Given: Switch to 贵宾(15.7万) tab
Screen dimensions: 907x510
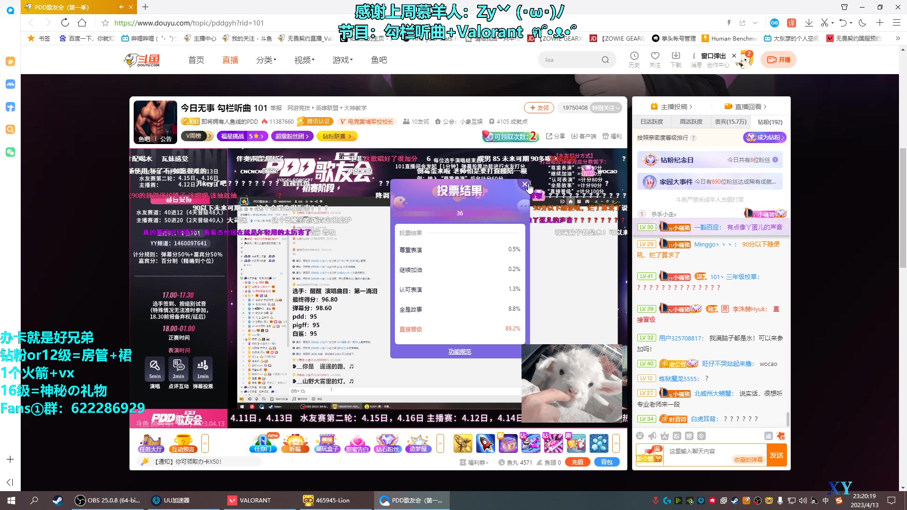Looking at the screenshot, I should click(x=730, y=122).
